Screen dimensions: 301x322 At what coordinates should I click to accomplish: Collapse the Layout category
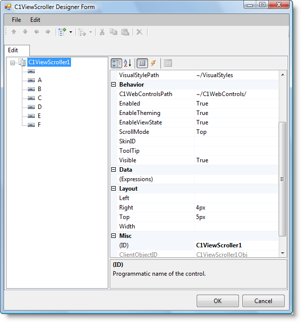(x=114, y=188)
